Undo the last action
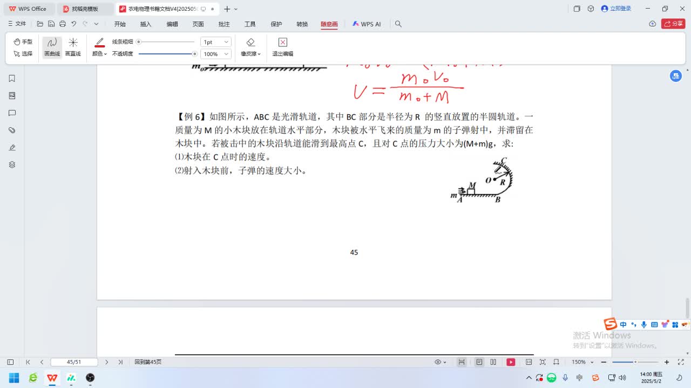691x388 pixels. pyautogui.click(x=74, y=24)
